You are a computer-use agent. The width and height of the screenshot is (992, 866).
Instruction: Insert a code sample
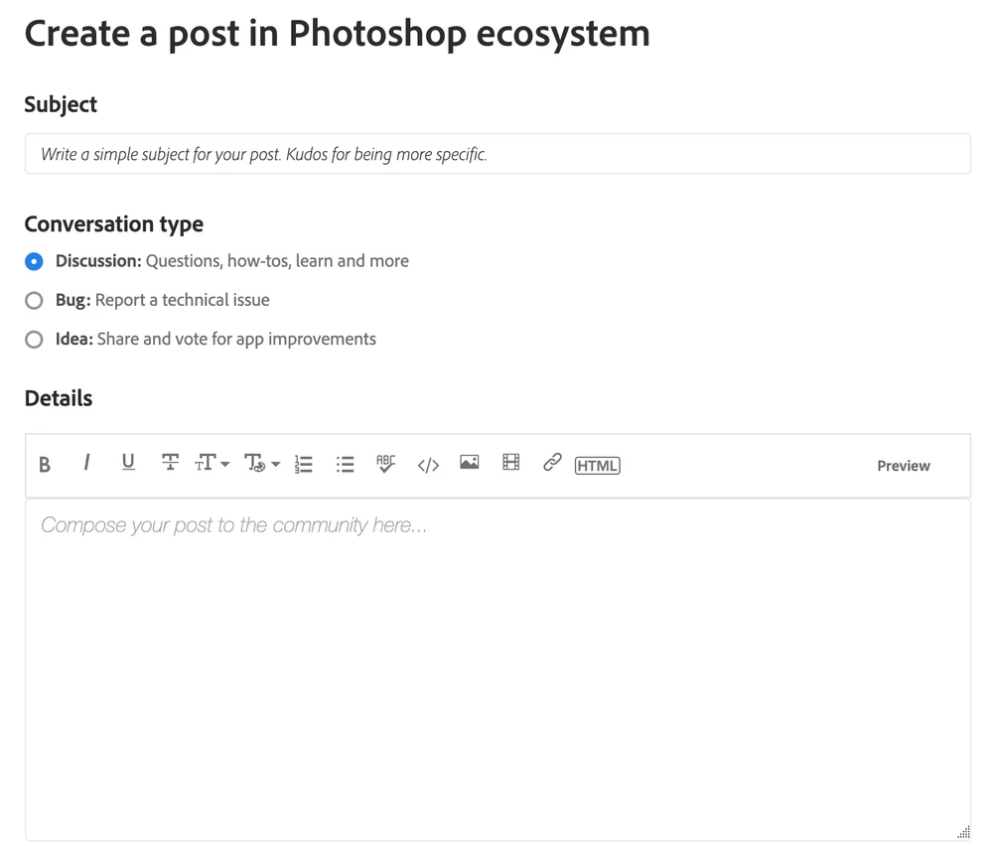(x=428, y=466)
